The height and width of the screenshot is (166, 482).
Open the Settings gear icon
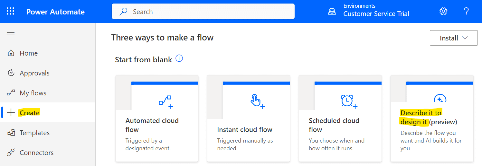click(x=443, y=12)
